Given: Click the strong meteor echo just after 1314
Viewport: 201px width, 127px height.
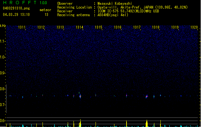Looking at the screenshot, I should click(x=80, y=96).
